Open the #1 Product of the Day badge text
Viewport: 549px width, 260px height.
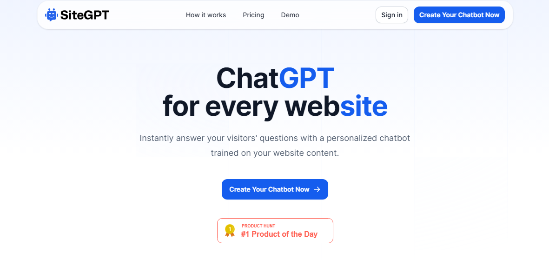(279, 234)
